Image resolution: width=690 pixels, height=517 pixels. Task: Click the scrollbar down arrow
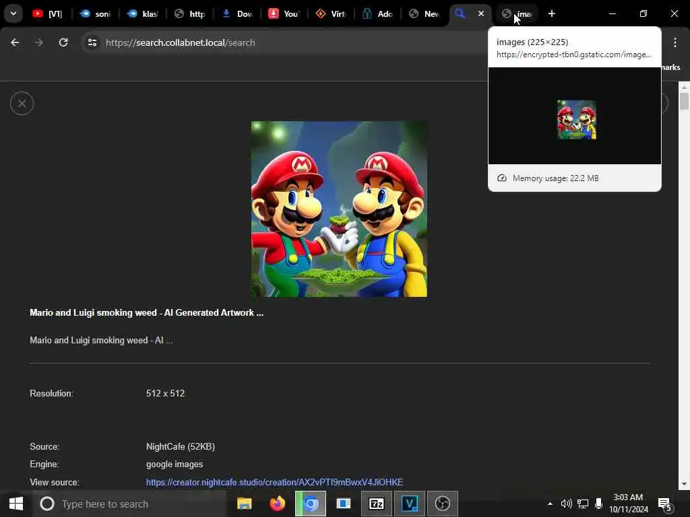tap(684, 485)
